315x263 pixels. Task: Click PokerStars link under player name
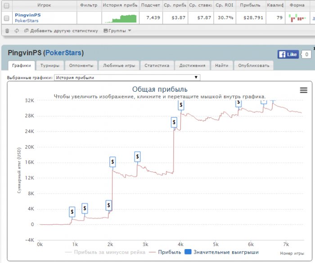coord(27,21)
